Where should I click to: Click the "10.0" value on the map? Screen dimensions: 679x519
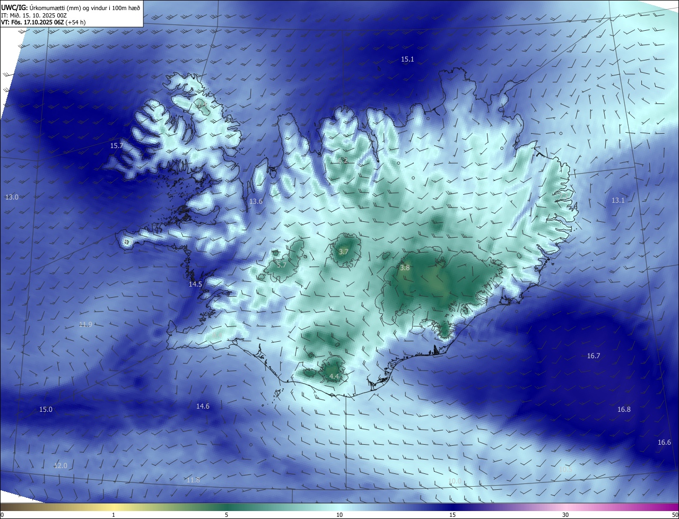click(x=455, y=481)
